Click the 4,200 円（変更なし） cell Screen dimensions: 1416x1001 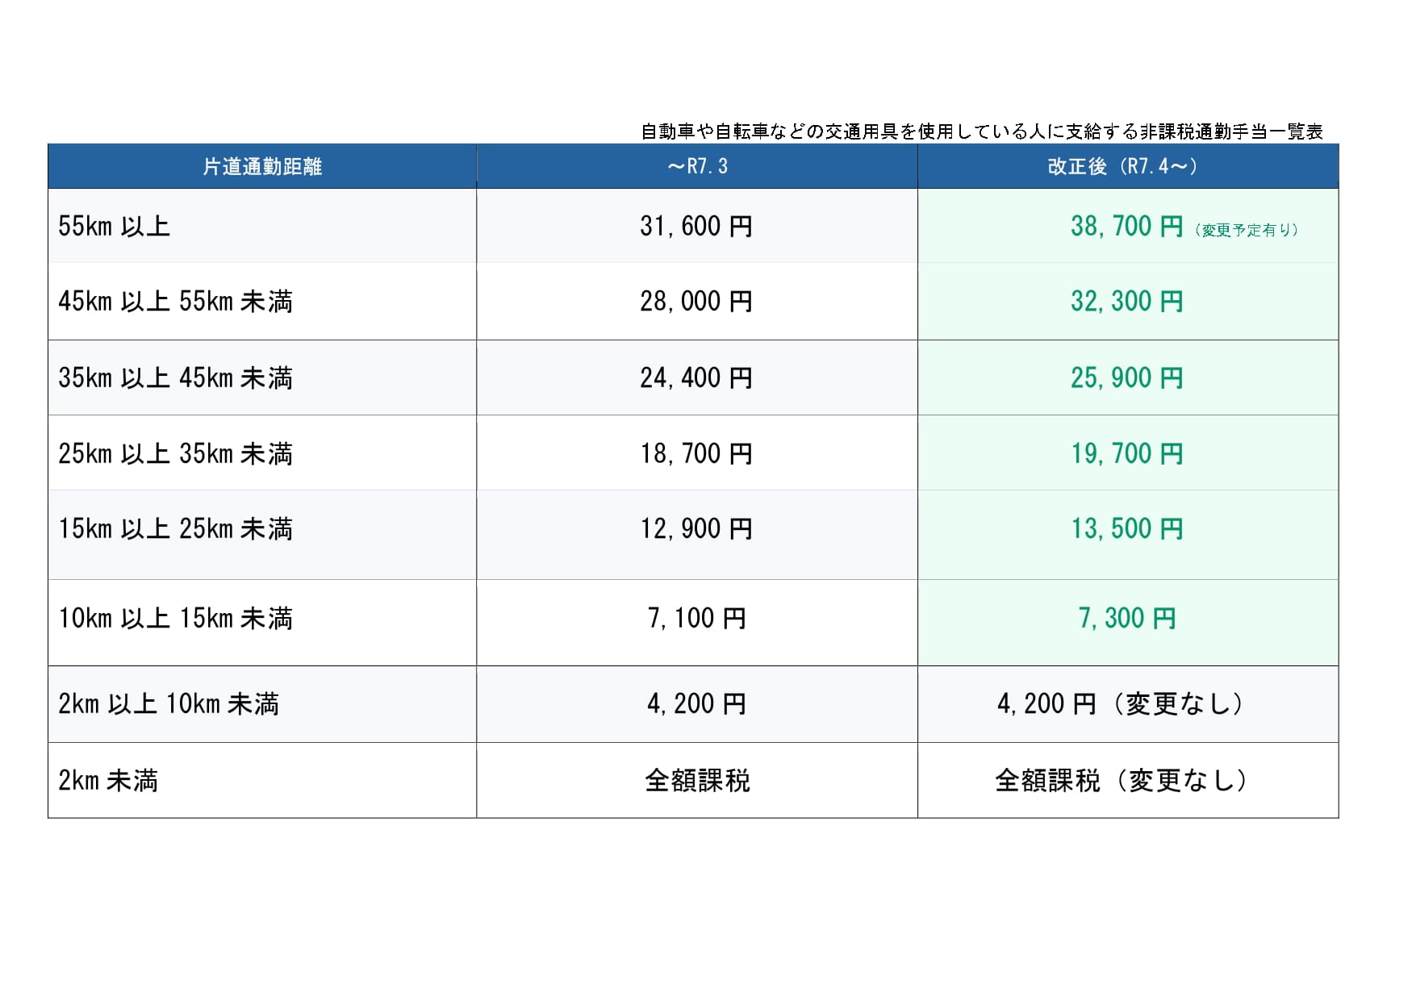tap(1122, 704)
